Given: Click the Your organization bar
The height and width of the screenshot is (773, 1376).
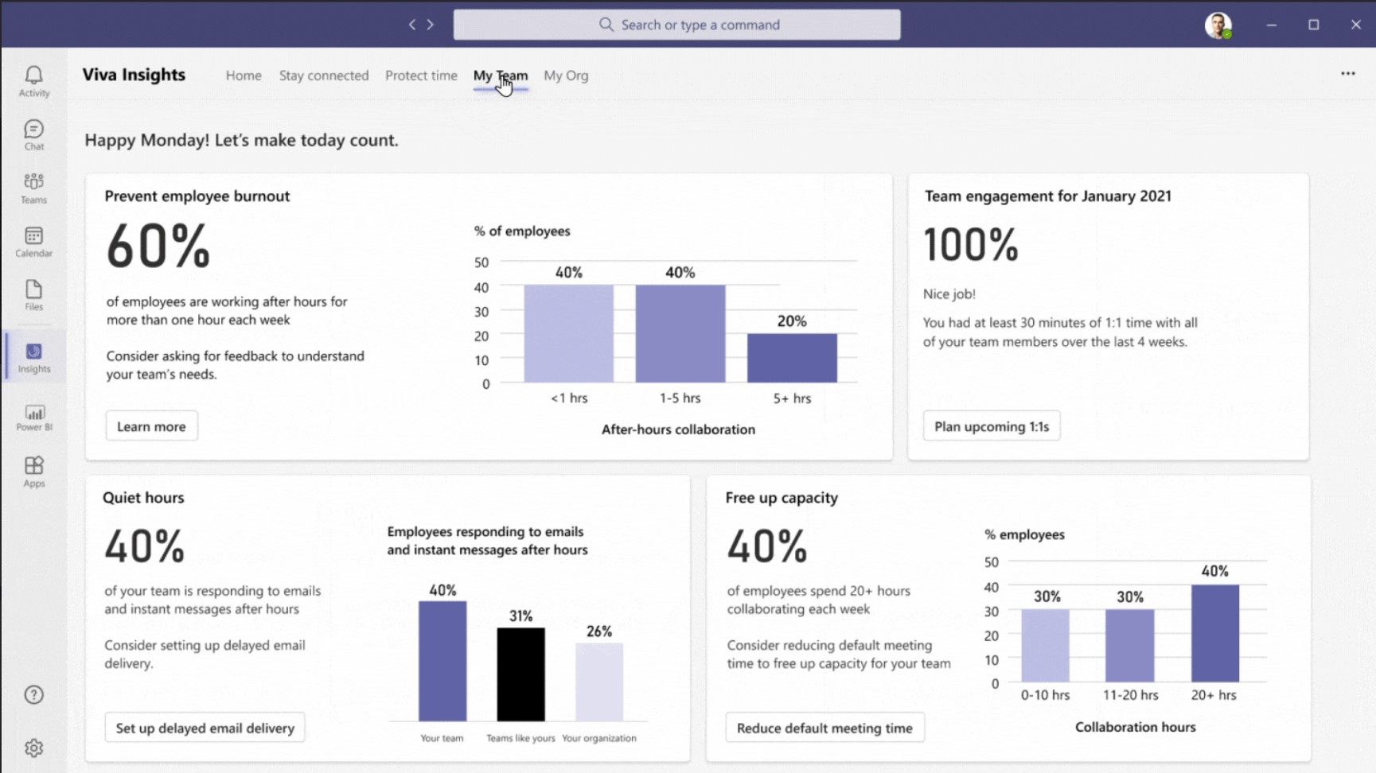Looking at the screenshot, I should 599,682.
